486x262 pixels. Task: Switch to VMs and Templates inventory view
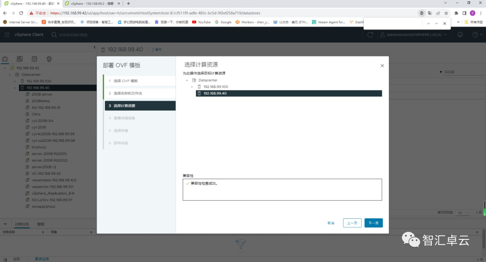(19, 59)
